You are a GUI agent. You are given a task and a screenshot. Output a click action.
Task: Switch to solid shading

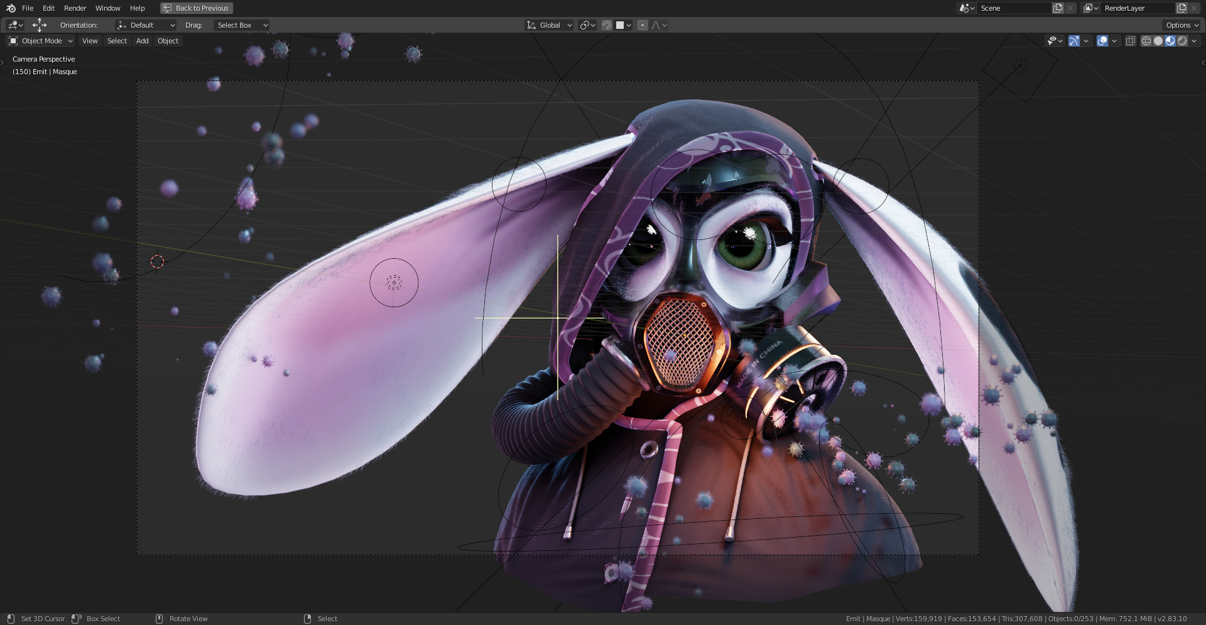[1158, 41]
